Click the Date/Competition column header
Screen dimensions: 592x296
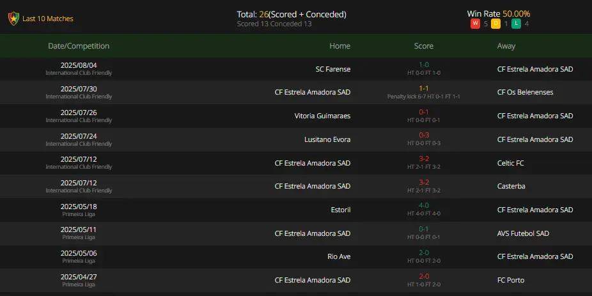79,46
